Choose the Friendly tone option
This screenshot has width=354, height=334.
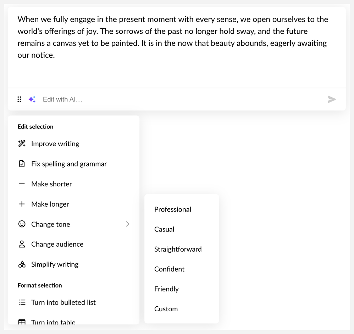pyautogui.click(x=166, y=289)
